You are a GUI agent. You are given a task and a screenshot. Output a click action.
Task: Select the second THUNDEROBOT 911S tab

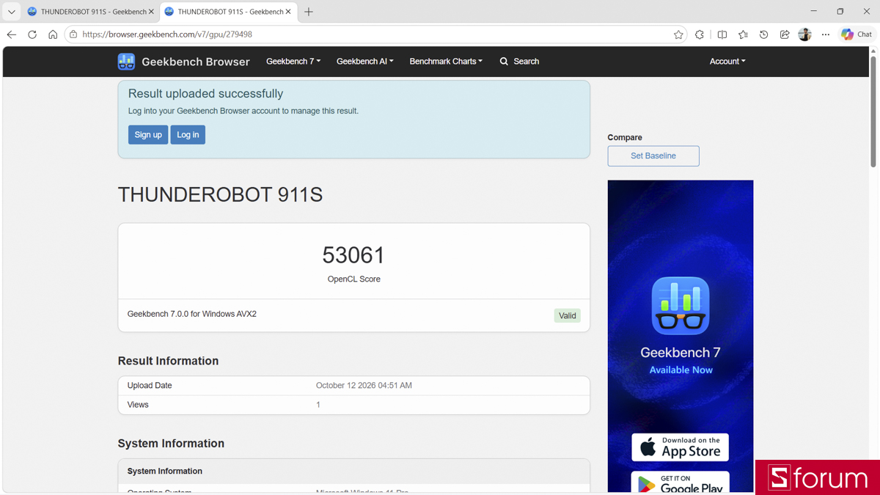tap(227, 12)
